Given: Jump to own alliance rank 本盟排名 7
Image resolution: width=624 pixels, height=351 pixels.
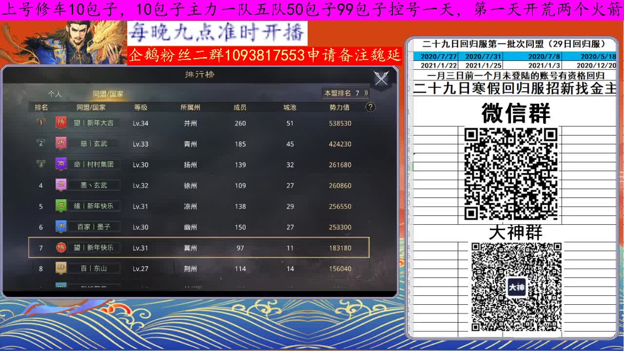Looking at the screenshot, I should 346,93.
